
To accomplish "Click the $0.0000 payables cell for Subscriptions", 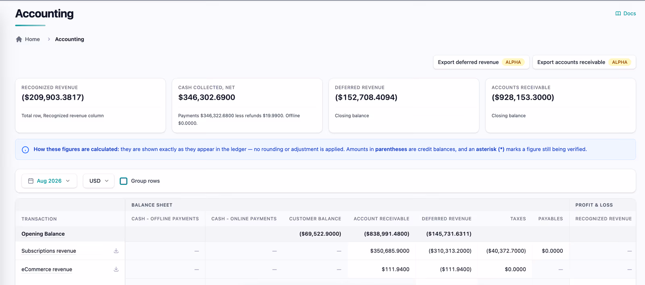I will pos(552,251).
